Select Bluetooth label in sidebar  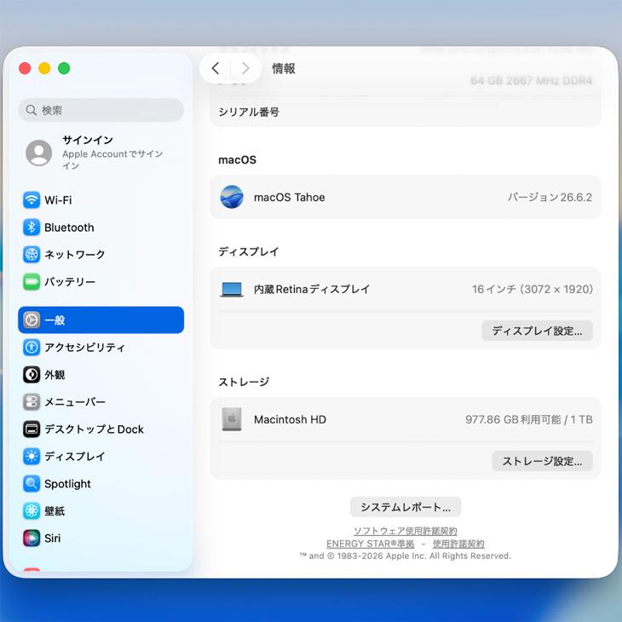[69, 227]
